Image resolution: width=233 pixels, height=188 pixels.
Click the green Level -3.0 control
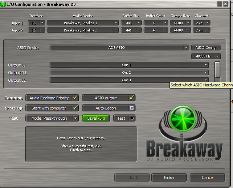tap(96, 118)
